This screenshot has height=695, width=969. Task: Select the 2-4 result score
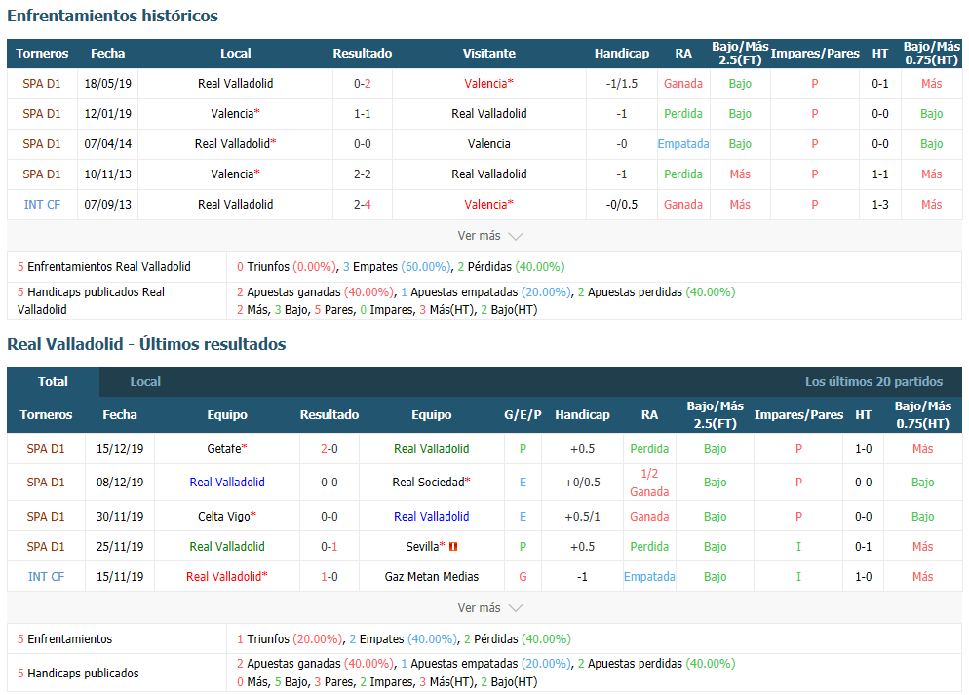coord(362,205)
